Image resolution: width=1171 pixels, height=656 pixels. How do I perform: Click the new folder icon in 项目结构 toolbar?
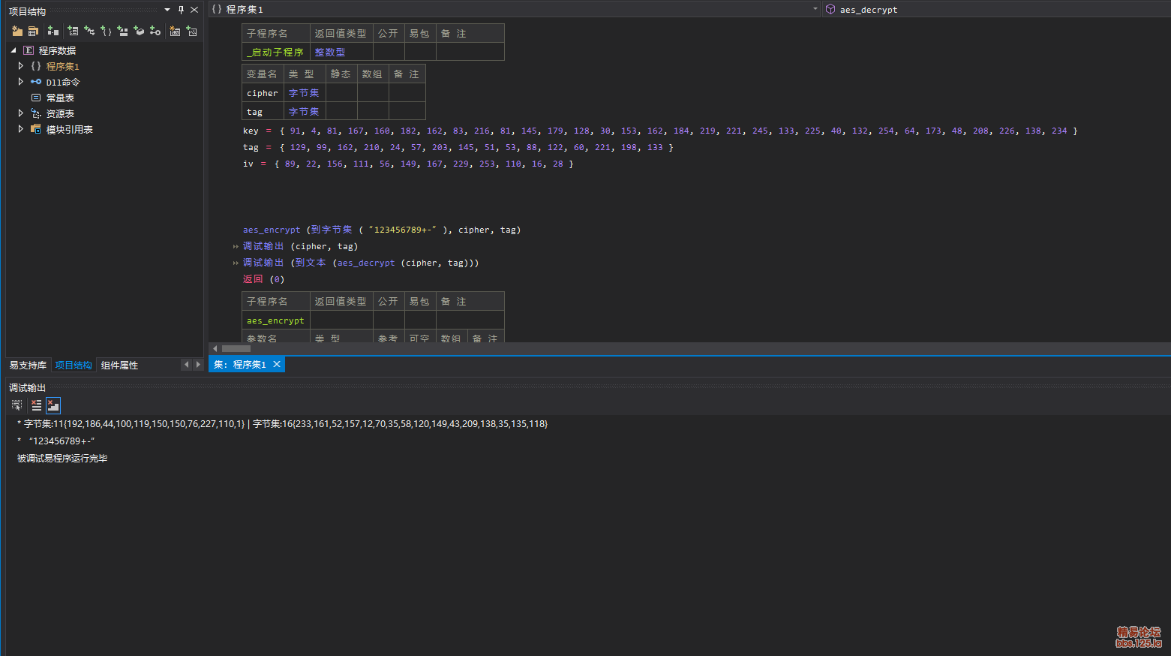tap(17, 31)
